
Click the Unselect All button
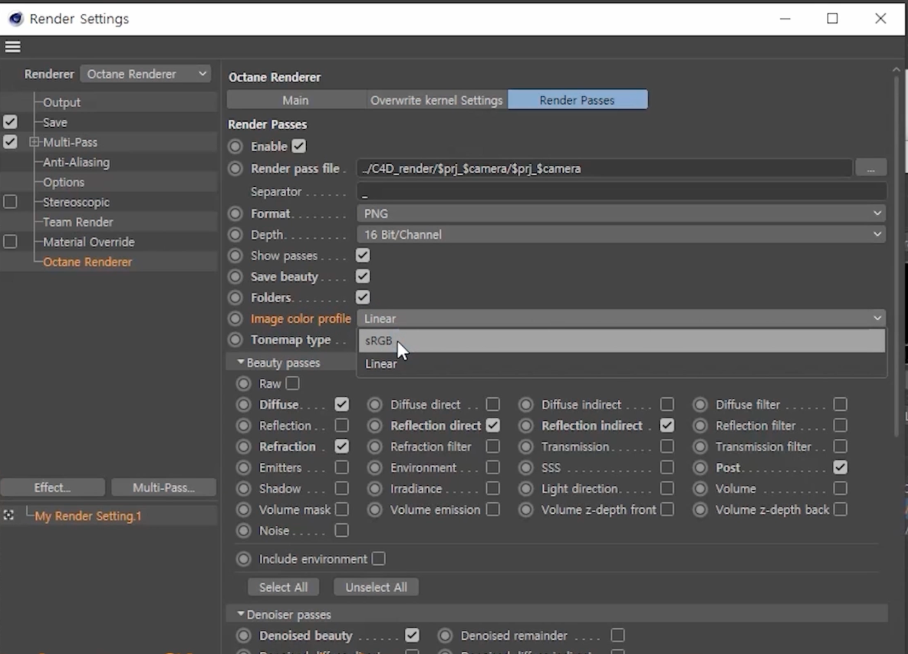376,587
